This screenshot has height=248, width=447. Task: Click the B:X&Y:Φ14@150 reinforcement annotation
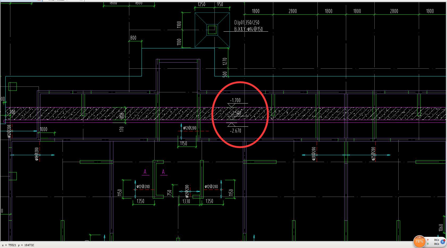pyautogui.click(x=248, y=29)
